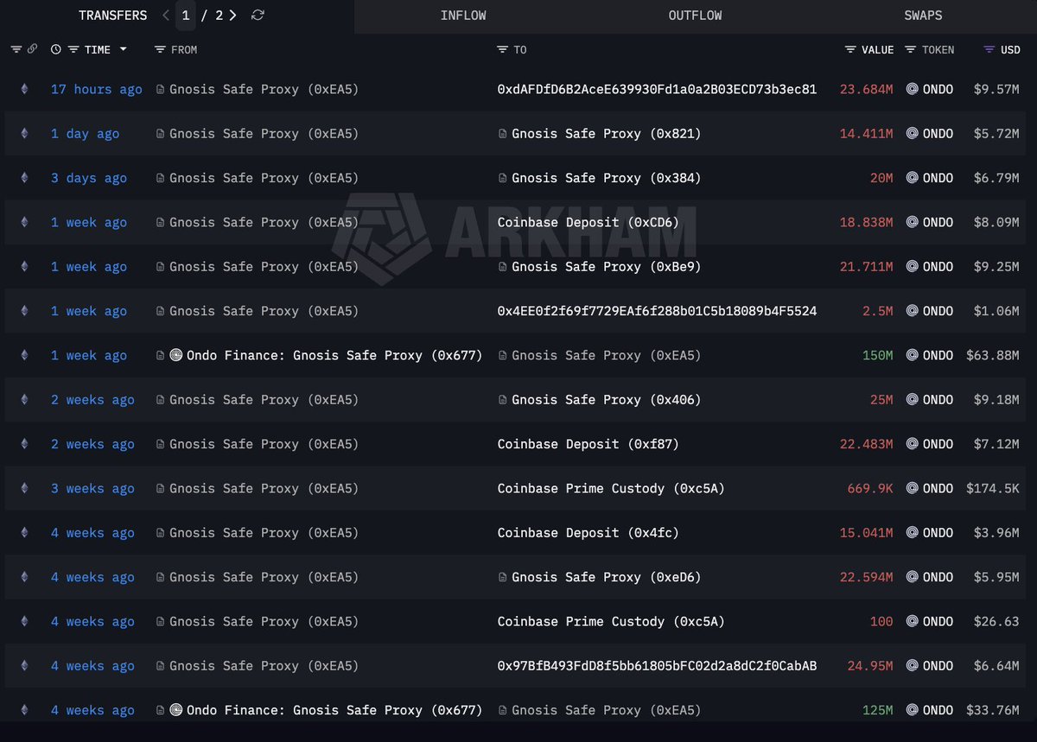Click contract icon beside Gnosis Safe Proxy (0xeD6)
Screen dimensions: 1037x742
503,577
